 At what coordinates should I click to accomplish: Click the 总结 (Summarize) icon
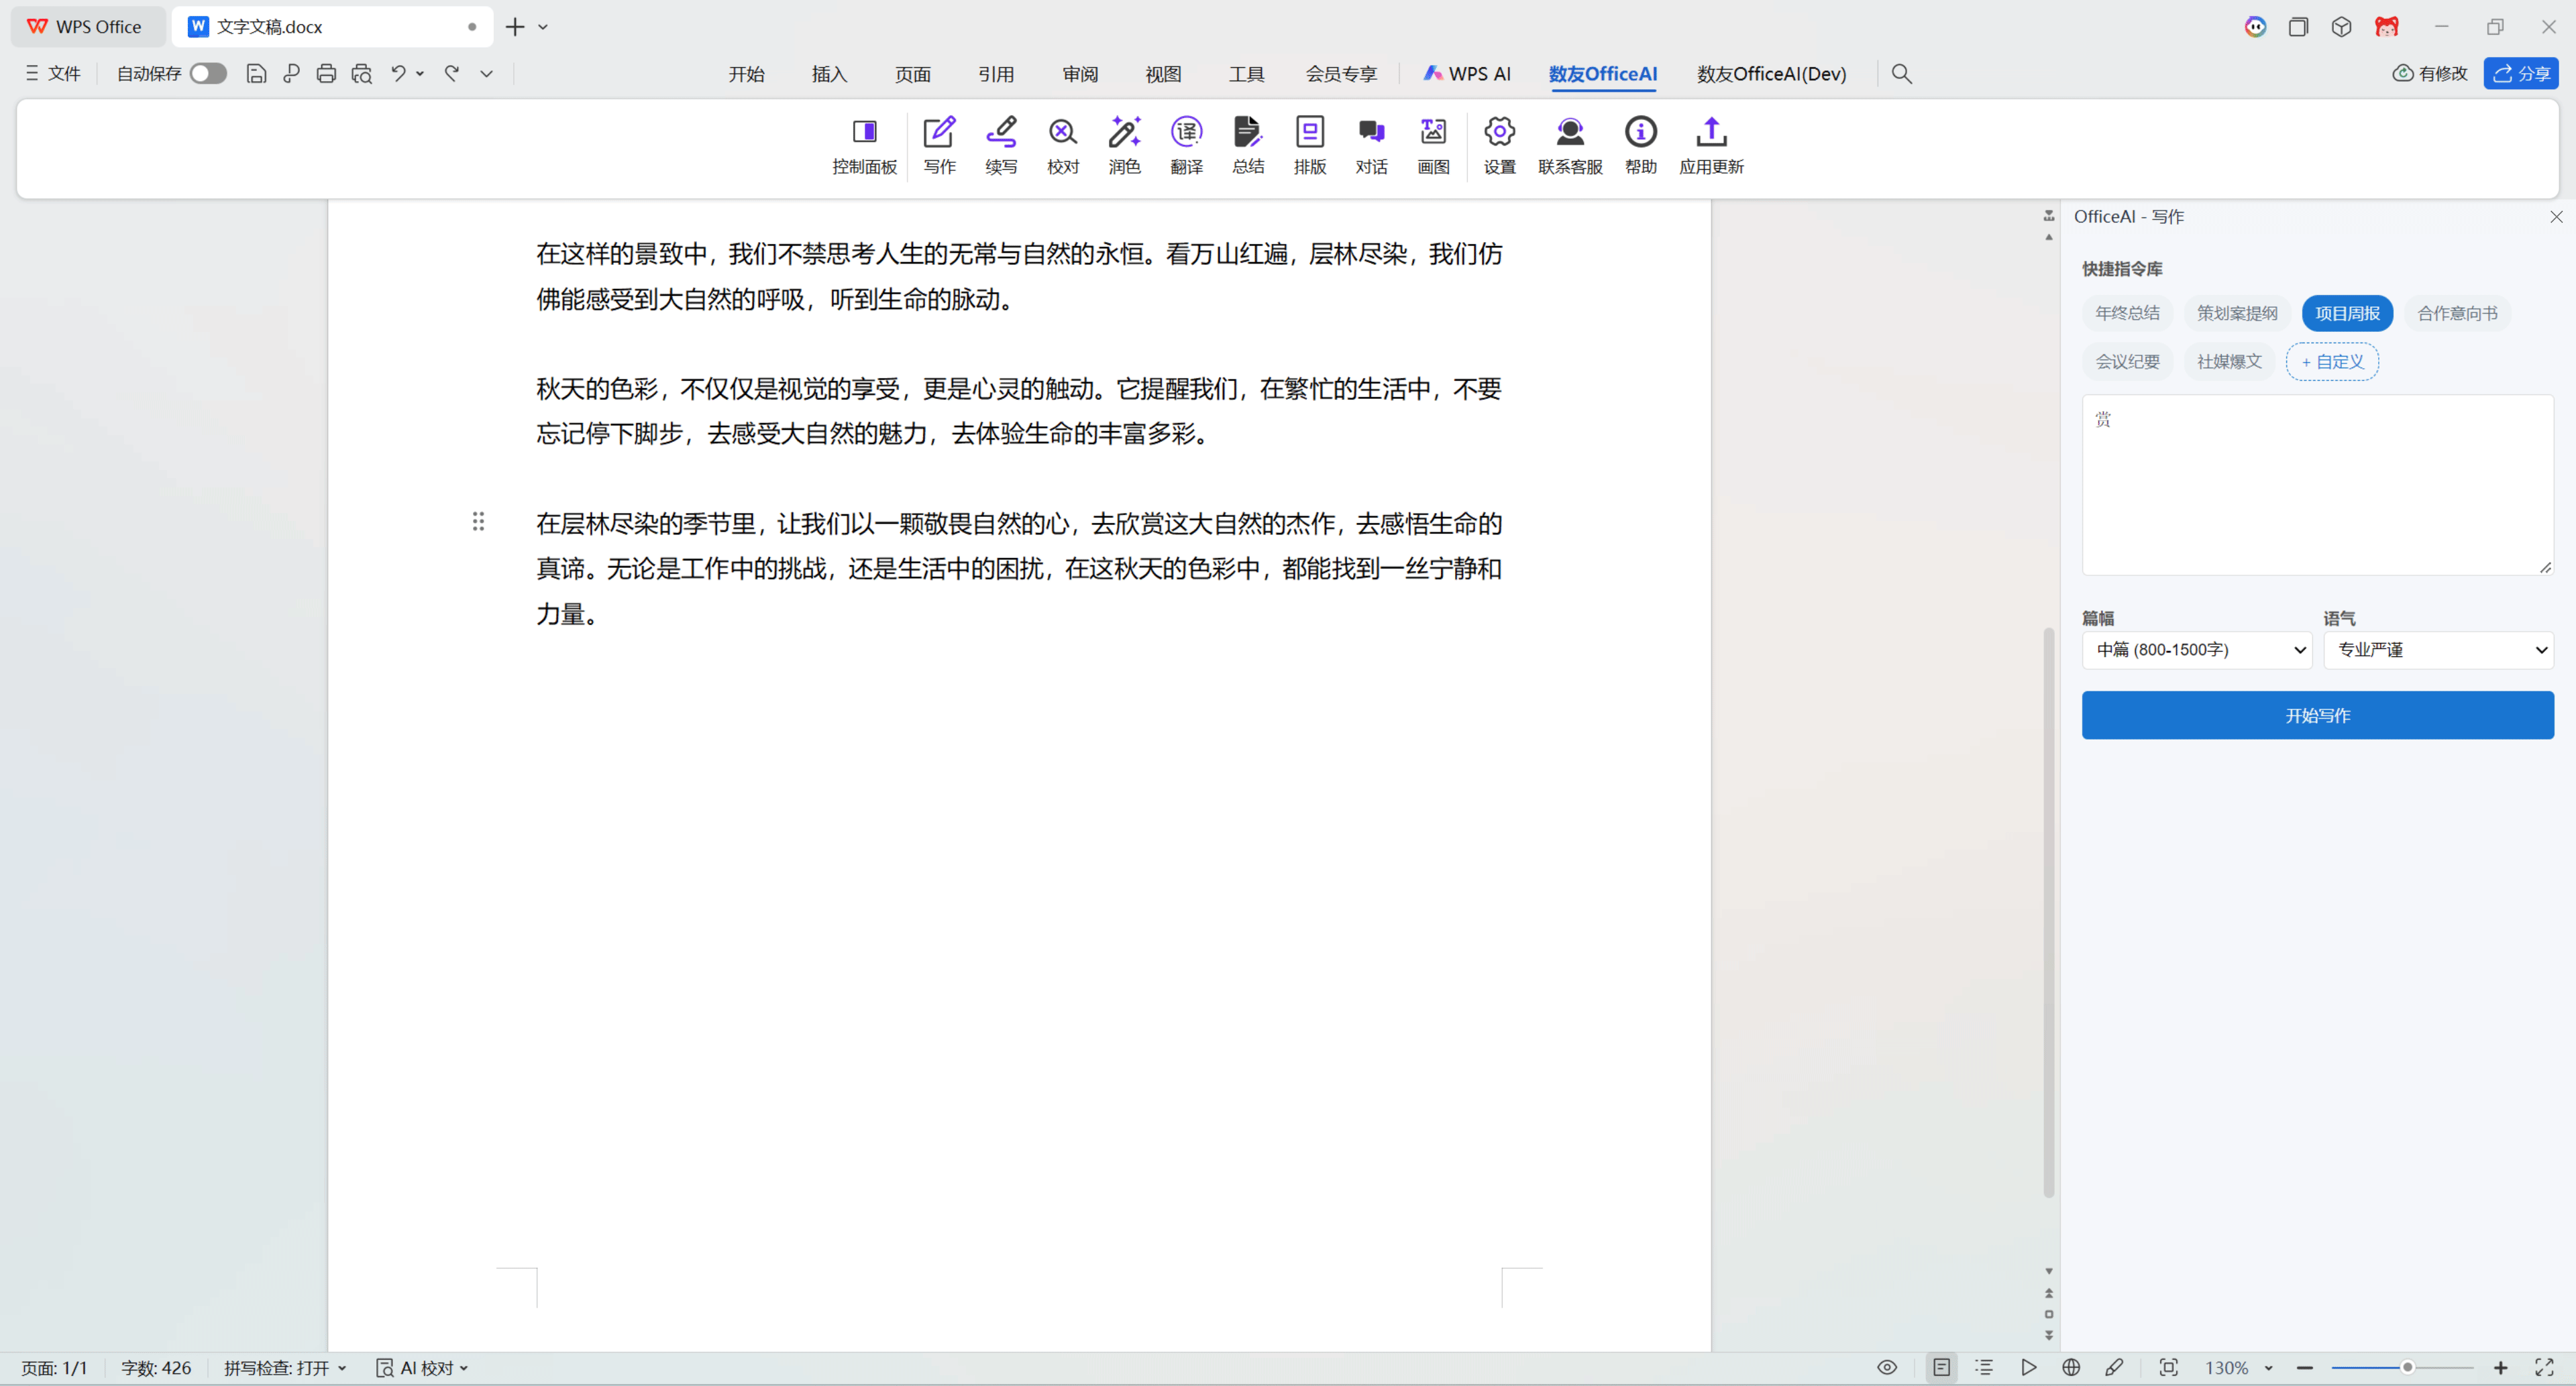[1247, 145]
